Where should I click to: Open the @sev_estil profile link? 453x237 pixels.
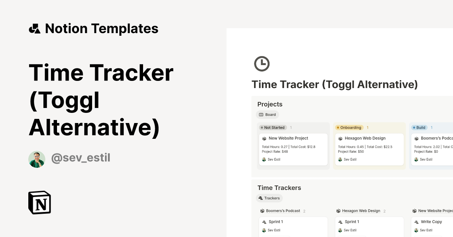pyautogui.click(x=80, y=158)
